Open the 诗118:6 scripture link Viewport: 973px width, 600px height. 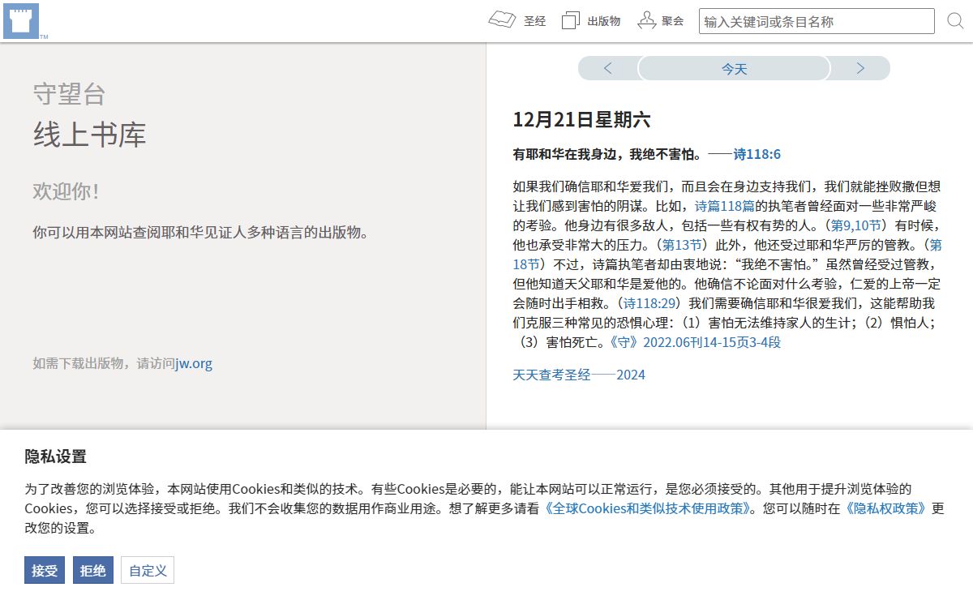point(757,154)
